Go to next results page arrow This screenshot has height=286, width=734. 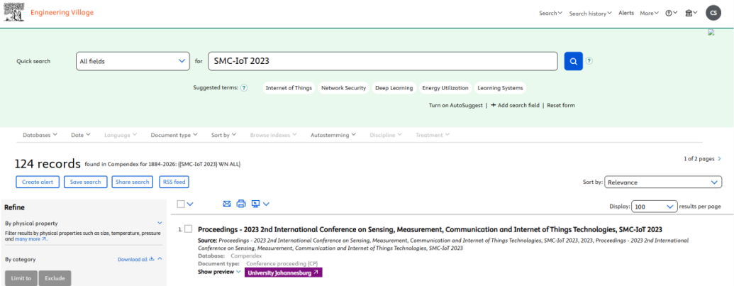tap(720, 159)
